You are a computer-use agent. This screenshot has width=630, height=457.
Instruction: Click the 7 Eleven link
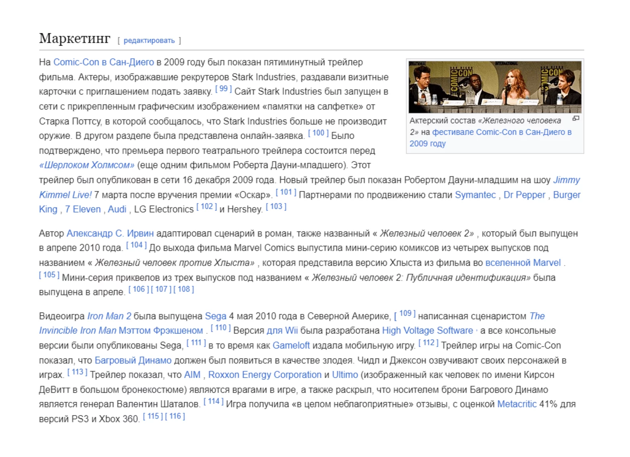tap(83, 210)
